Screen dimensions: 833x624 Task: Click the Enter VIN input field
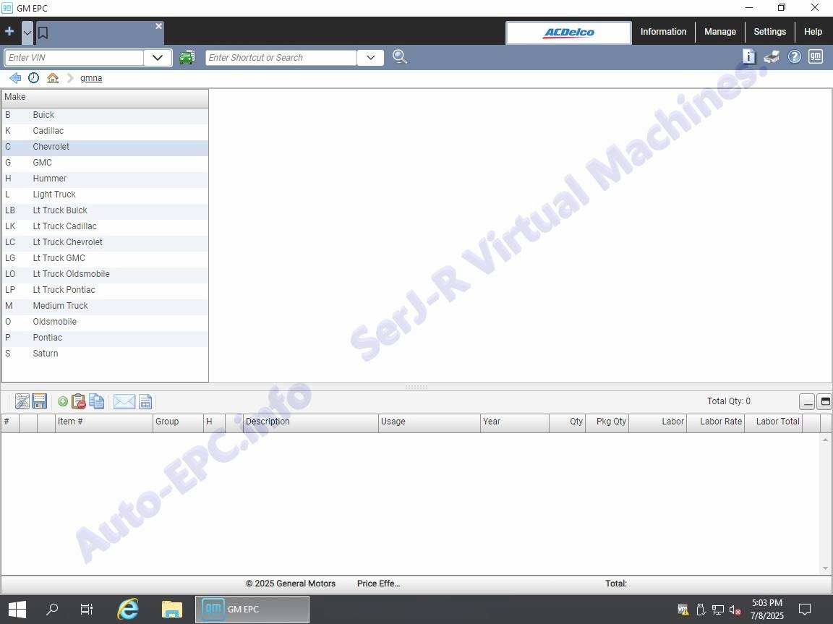pyautogui.click(x=74, y=58)
